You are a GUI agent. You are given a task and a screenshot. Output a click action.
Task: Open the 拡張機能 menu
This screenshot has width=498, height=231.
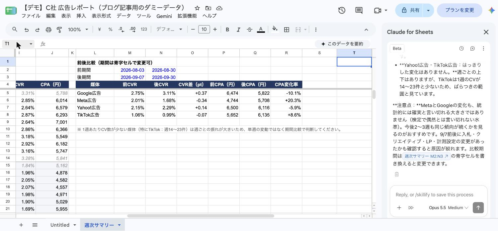[x=187, y=16]
